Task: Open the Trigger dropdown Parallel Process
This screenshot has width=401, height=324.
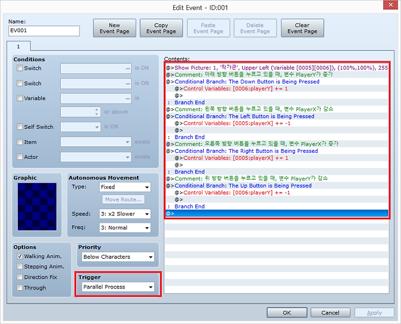Action: tap(118, 287)
